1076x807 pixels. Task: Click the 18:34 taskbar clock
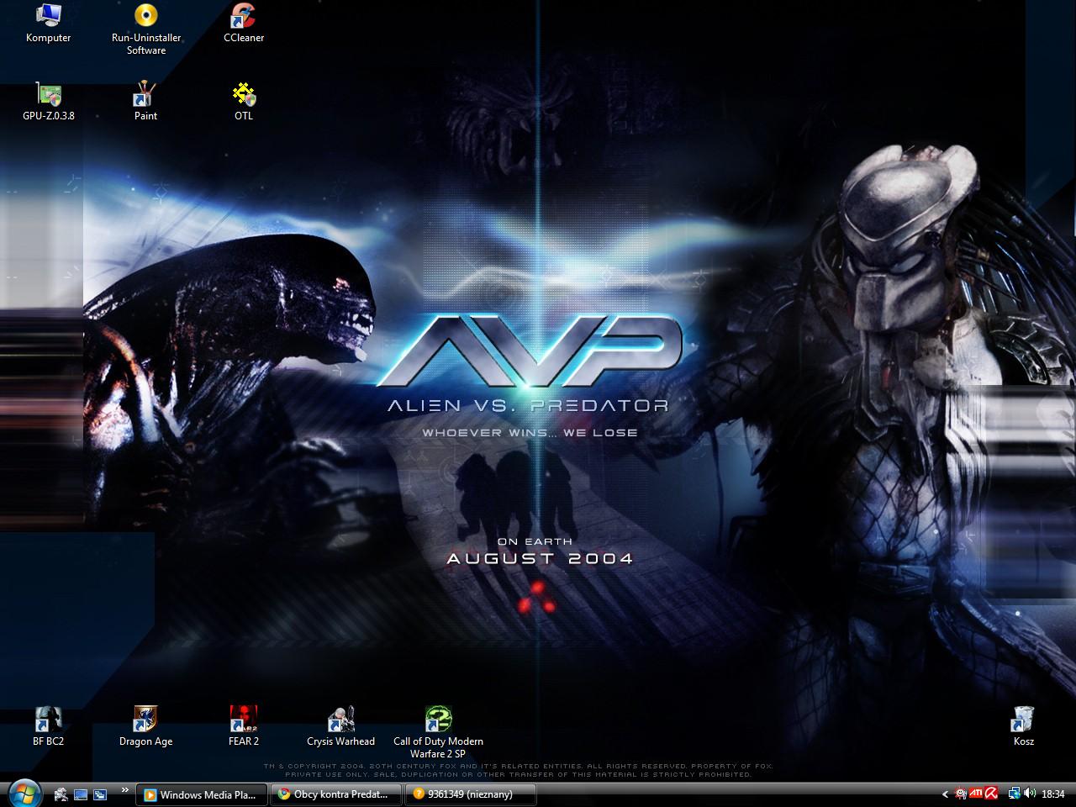pos(1053,794)
